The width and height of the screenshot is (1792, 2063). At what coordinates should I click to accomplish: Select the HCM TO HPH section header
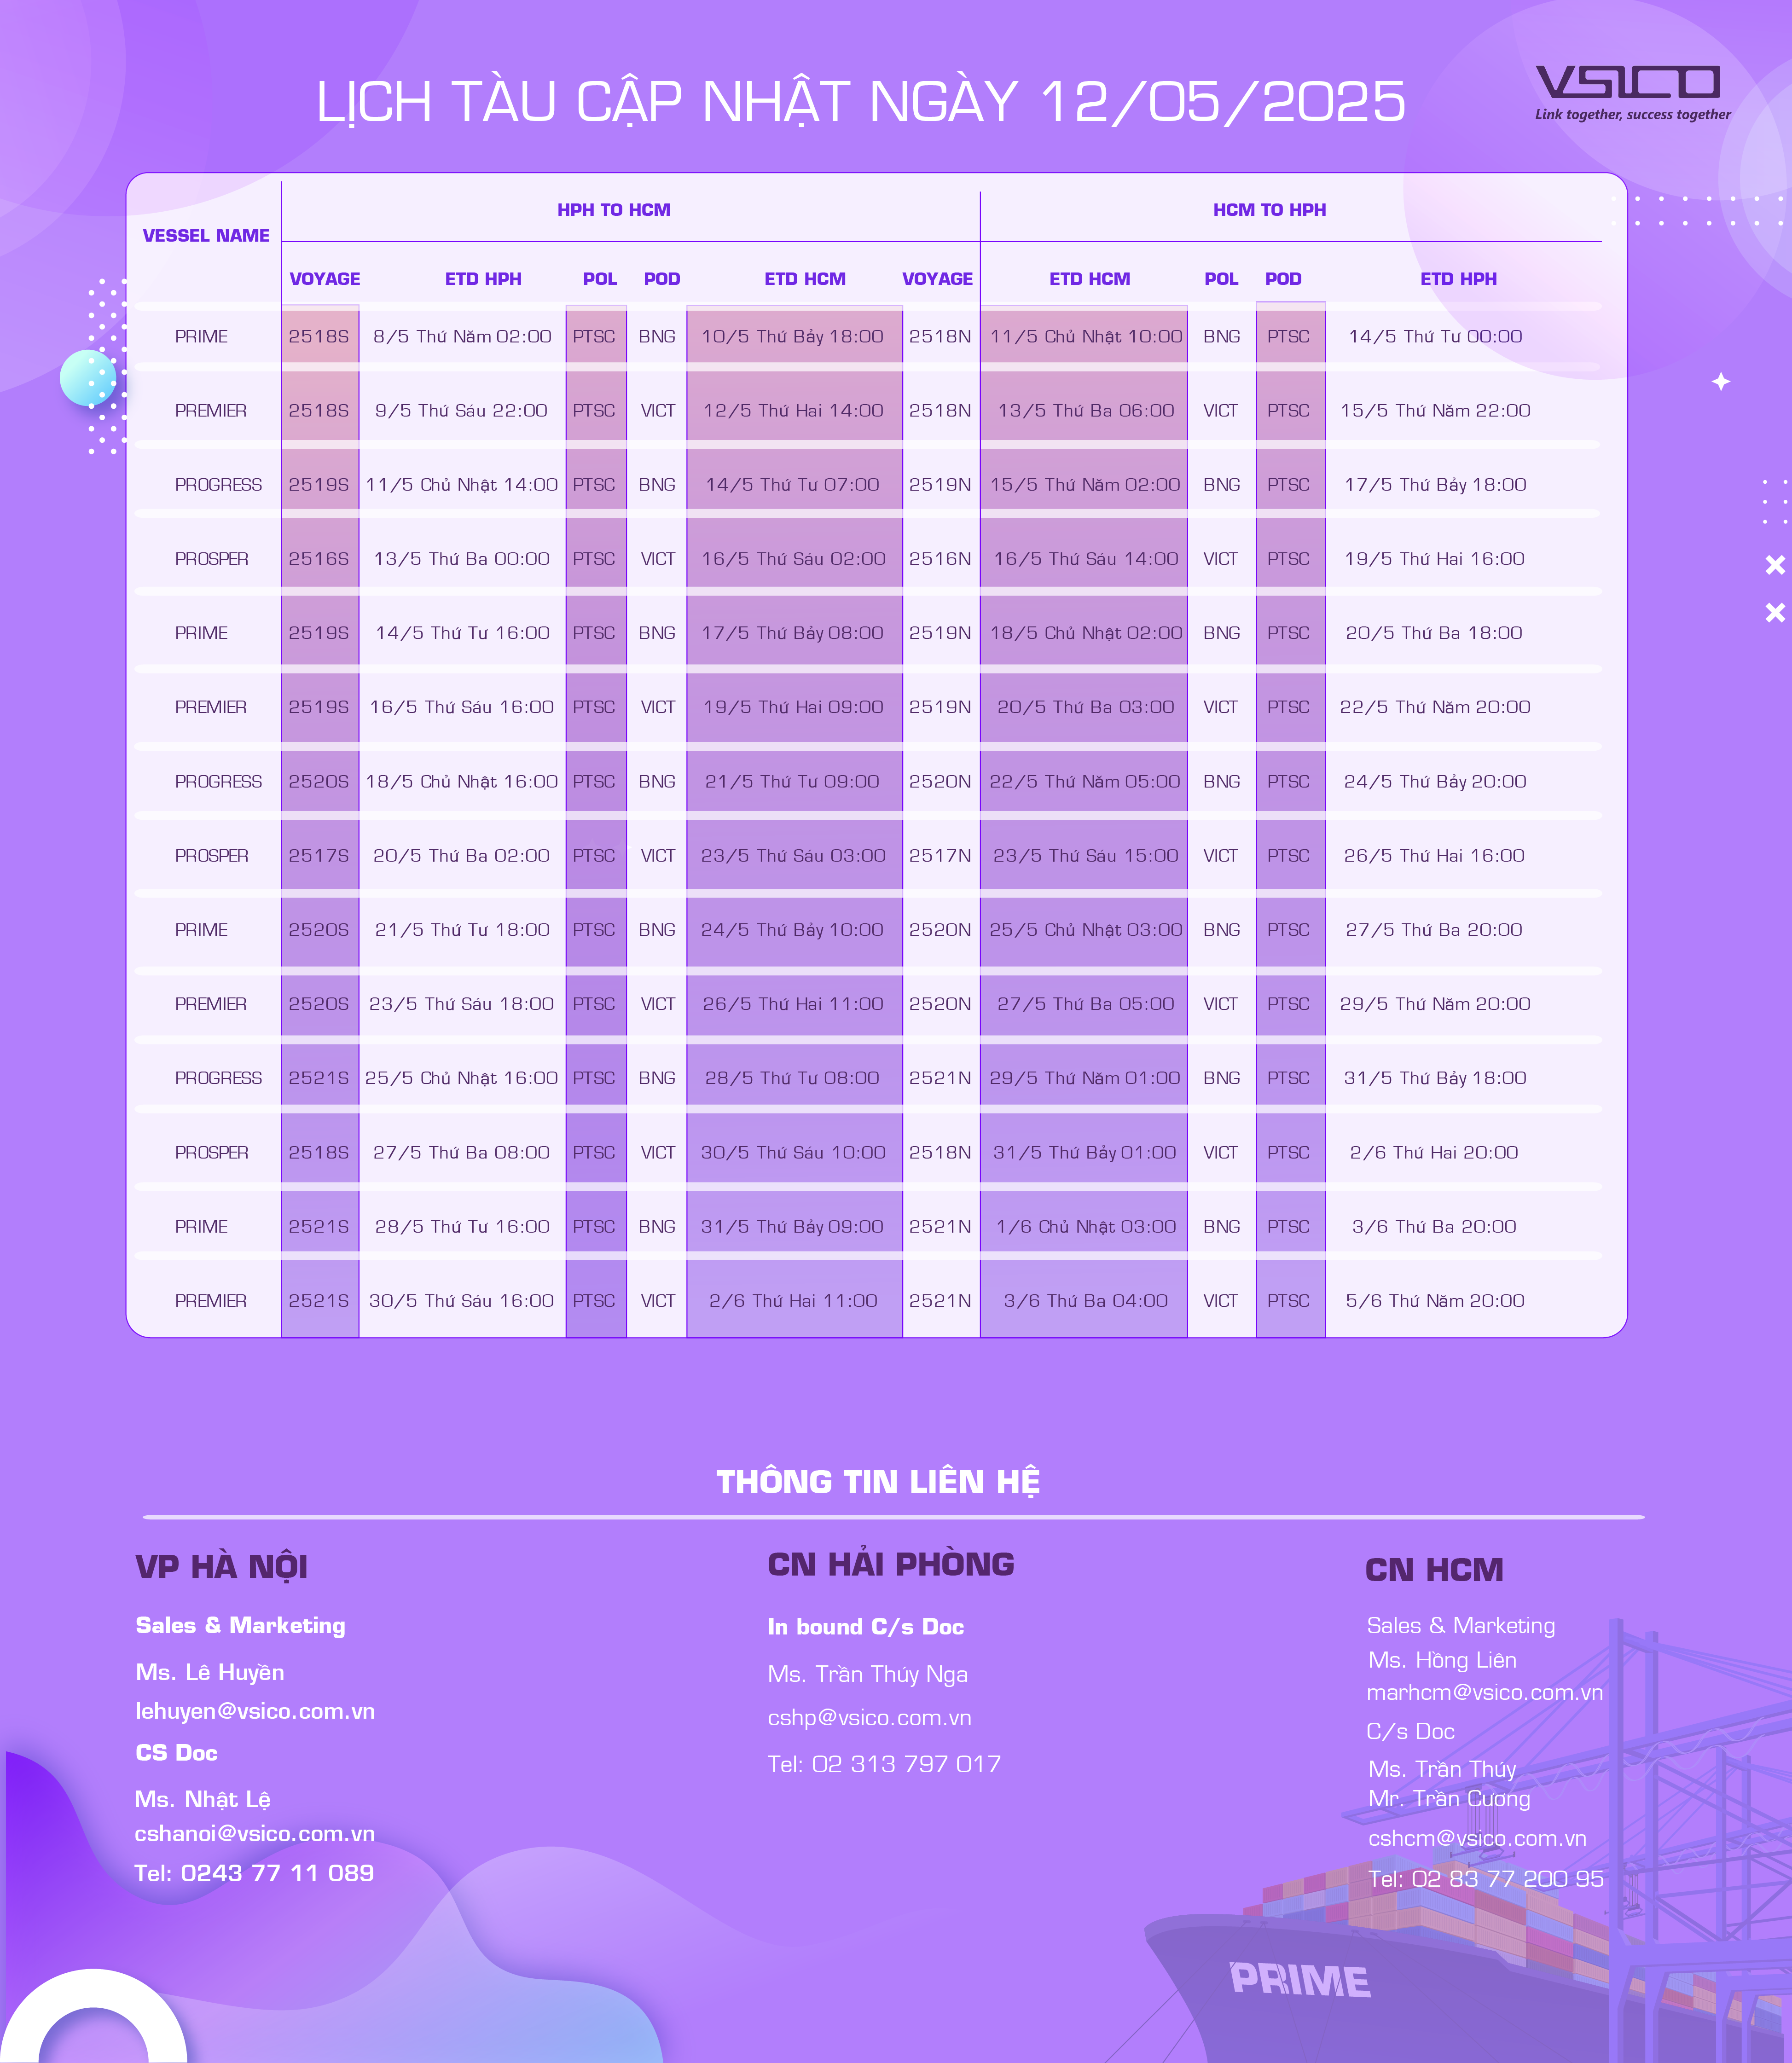(x=1269, y=210)
